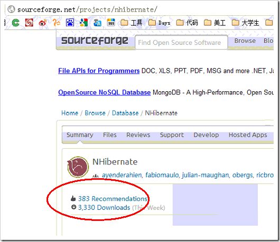Open fabiomaulo's profile link
Screen dimensions: 280x242
click(162, 175)
